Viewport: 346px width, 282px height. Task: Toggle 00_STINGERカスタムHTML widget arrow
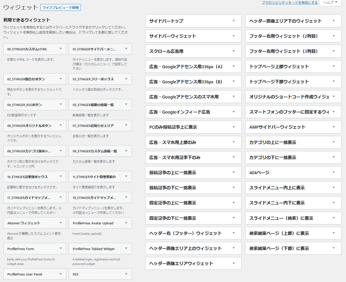click(x=61, y=49)
